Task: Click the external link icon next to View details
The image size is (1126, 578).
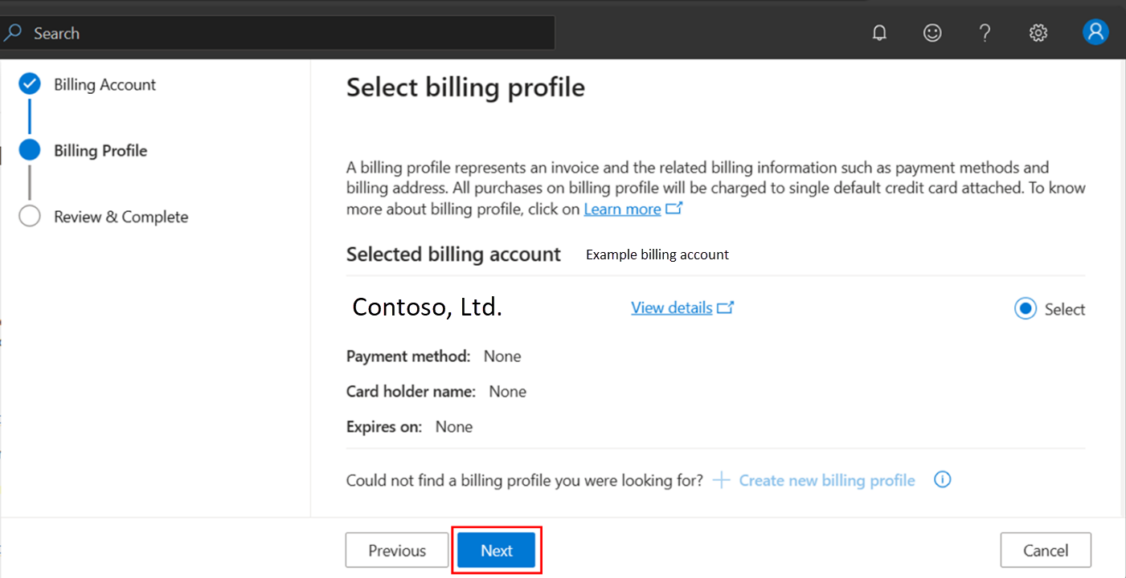Action: [726, 307]
